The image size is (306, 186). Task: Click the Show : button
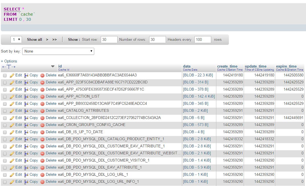[x=74, y=39]
